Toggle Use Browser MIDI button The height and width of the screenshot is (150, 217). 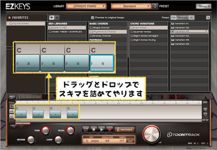click(29, 97)
